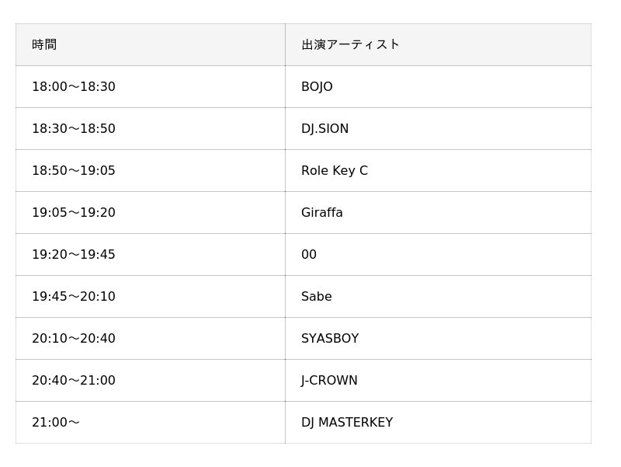Image resolution: width=621 pixels, height=467 pixels.
Task: Click the J-CROWN artist name
Action: [329, 381]
